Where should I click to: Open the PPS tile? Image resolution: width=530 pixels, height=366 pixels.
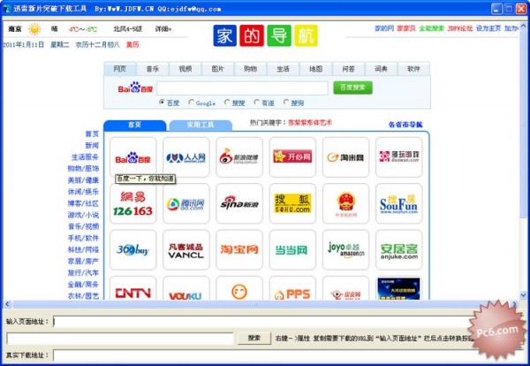tap(292, 288)
